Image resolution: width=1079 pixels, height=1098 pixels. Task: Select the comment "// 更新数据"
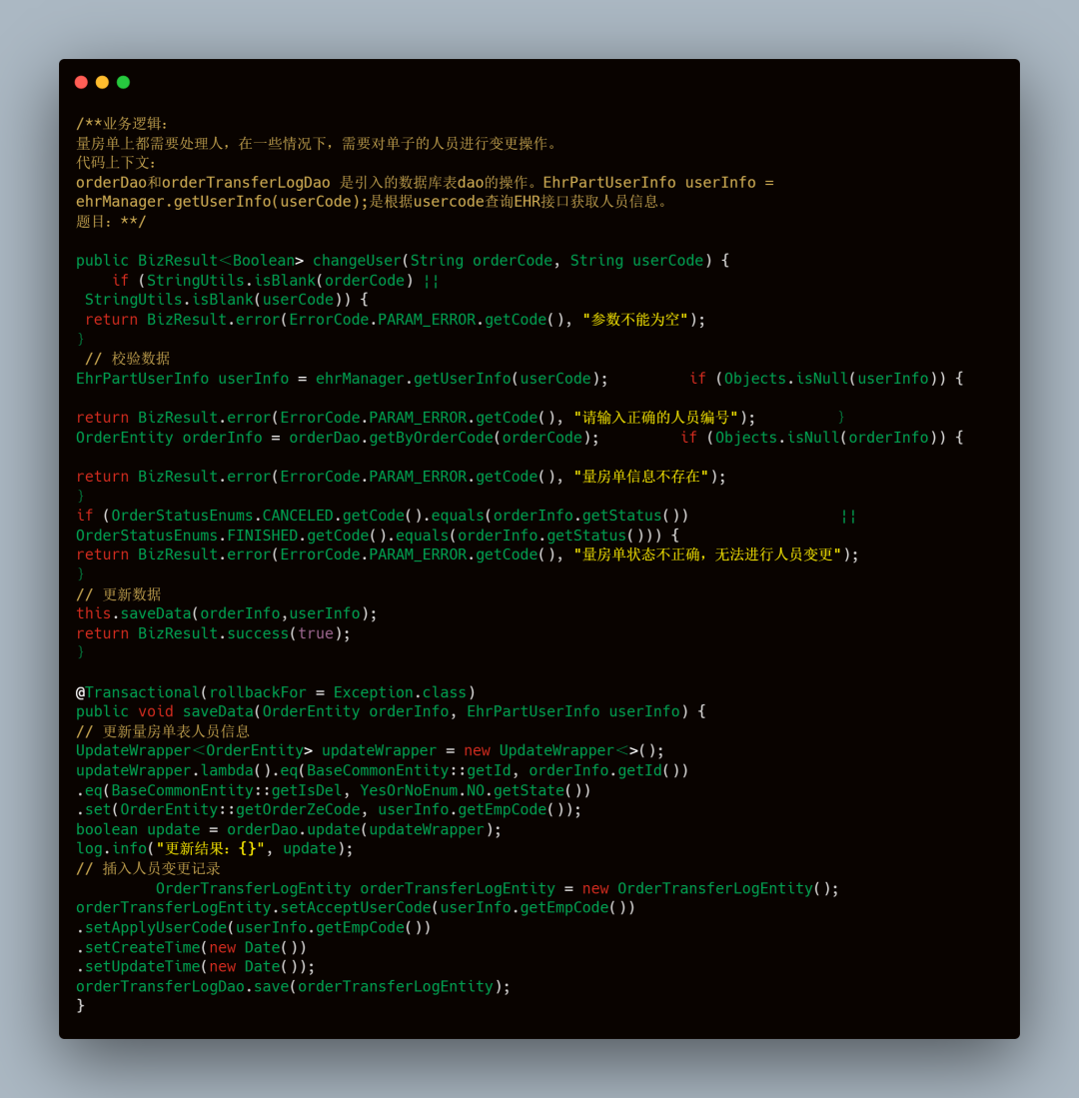pyautogui.click(x=118, y=594)
